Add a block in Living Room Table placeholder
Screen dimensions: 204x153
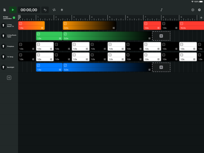(161, 36)
